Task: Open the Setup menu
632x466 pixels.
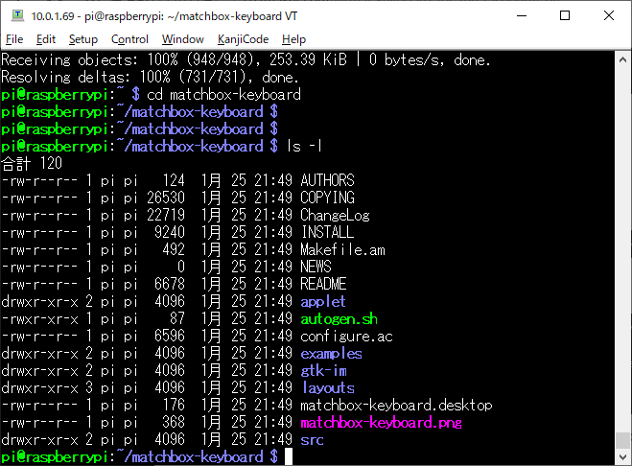Action: (x=83, y=39)
